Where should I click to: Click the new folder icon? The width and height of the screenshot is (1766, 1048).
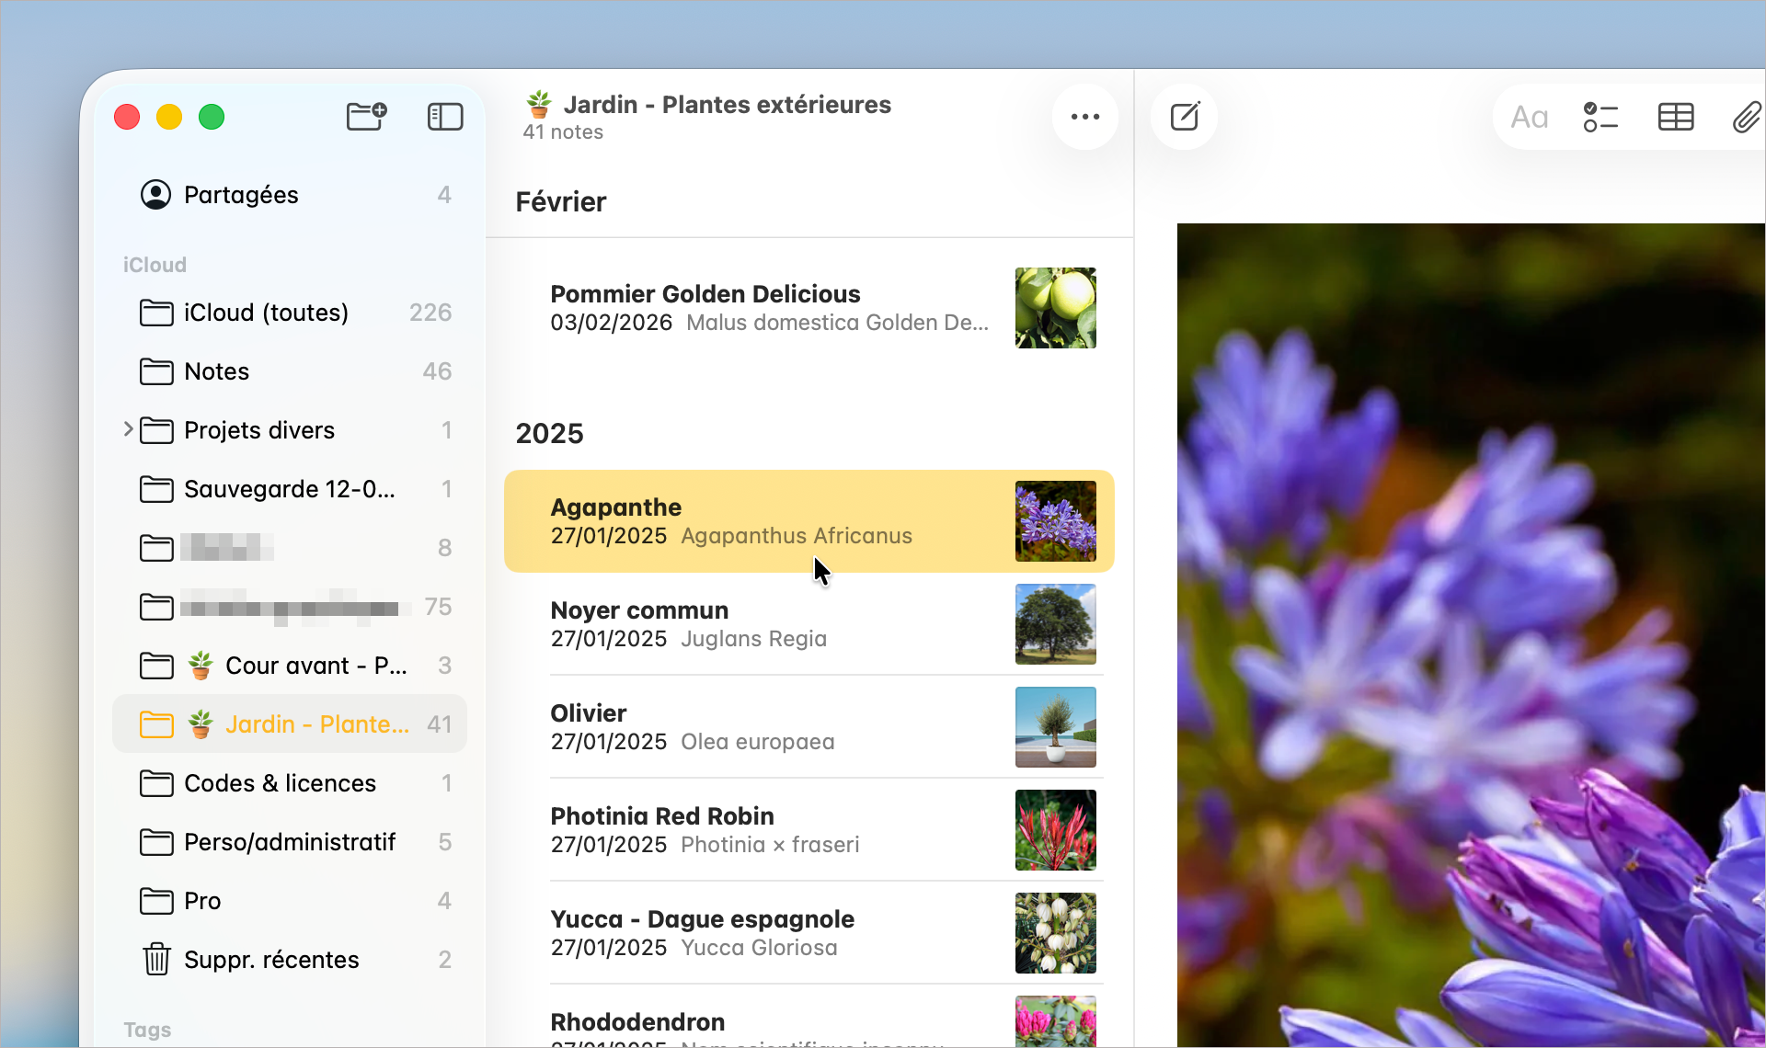(x=366, y=117)
